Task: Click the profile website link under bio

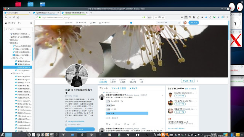Action: 76,121
